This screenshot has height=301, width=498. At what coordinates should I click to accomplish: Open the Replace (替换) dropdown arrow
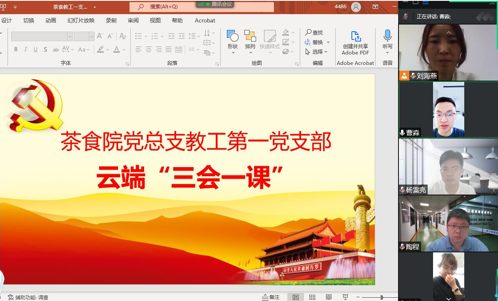328,42
